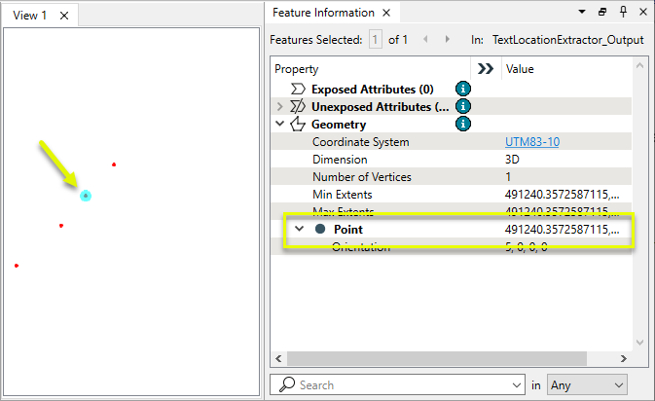655x401 pixels.
Task: Select the highlighted cyan point in view
Action: click(86, 196)
